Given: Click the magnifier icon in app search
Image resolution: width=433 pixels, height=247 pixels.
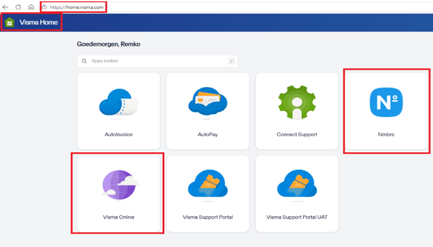Looking at the screenshot, I should tap(84, 61).
